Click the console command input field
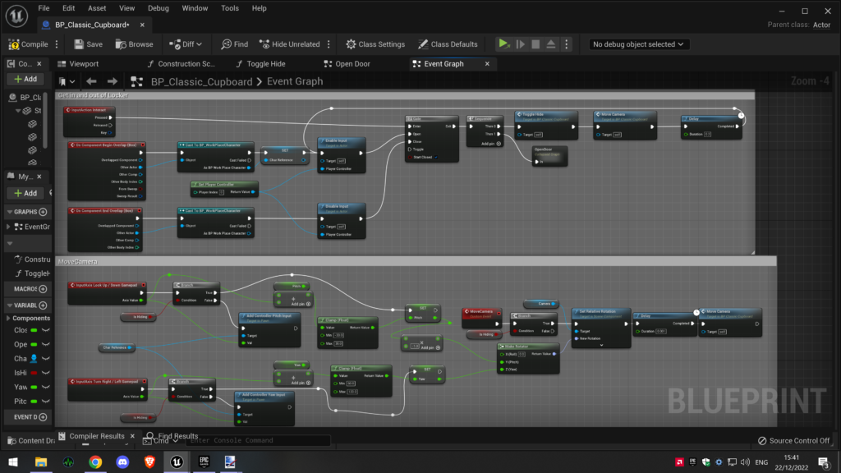 259,441
